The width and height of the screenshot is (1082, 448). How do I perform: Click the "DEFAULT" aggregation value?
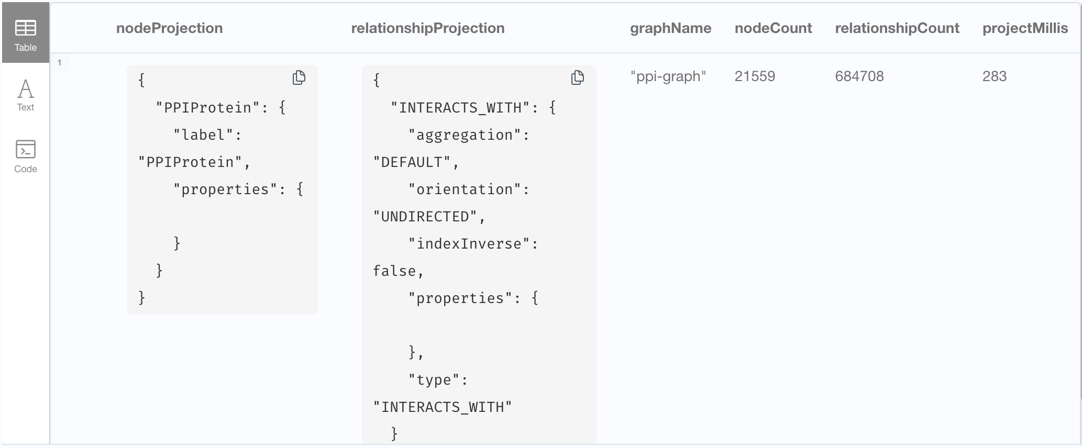tap(412, 162)
